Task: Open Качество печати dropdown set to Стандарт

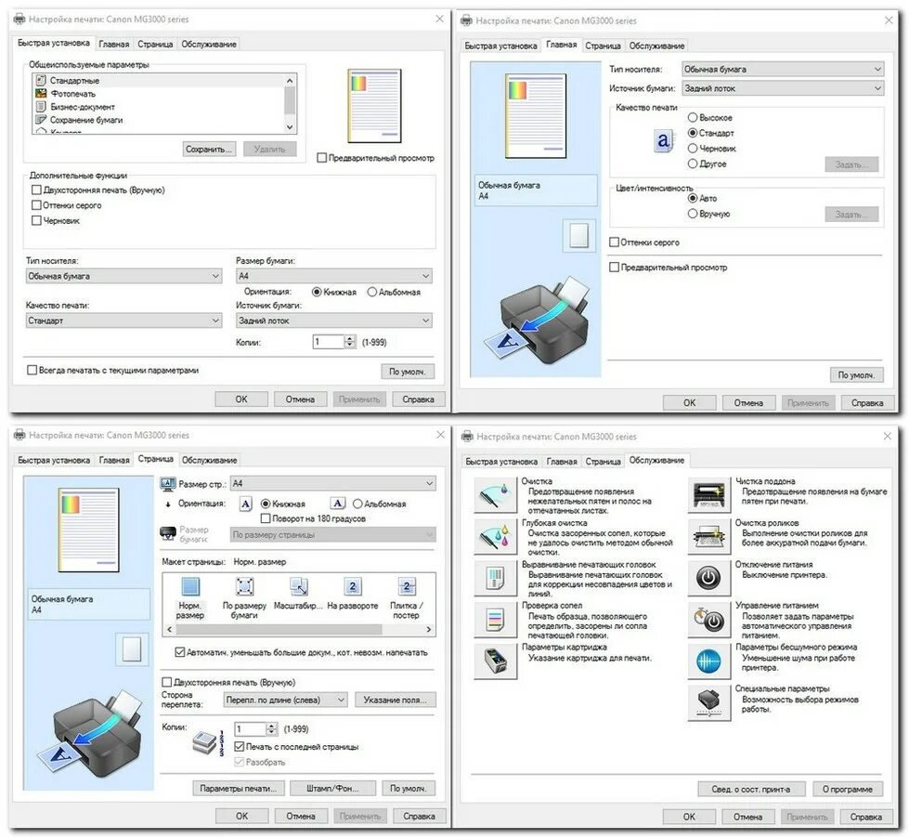Action: pos(124,321)
